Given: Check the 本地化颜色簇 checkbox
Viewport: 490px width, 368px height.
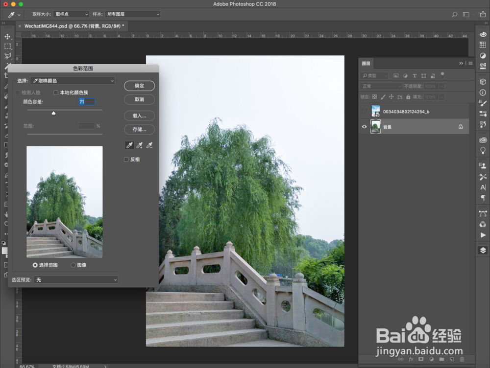Looking at the screenshot, I should pyautogui.click(x=56, y=92).
